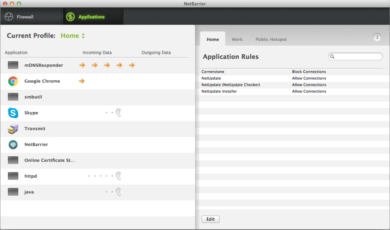Viewport: 390px width, 230px height.
Task: Select the NetUpdate Installer rule row
Action: (x=292, y=91)
